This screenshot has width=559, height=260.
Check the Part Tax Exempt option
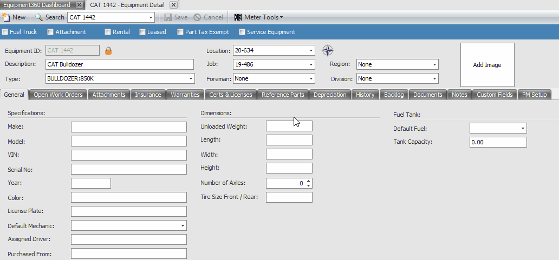[x=180, y=32]
